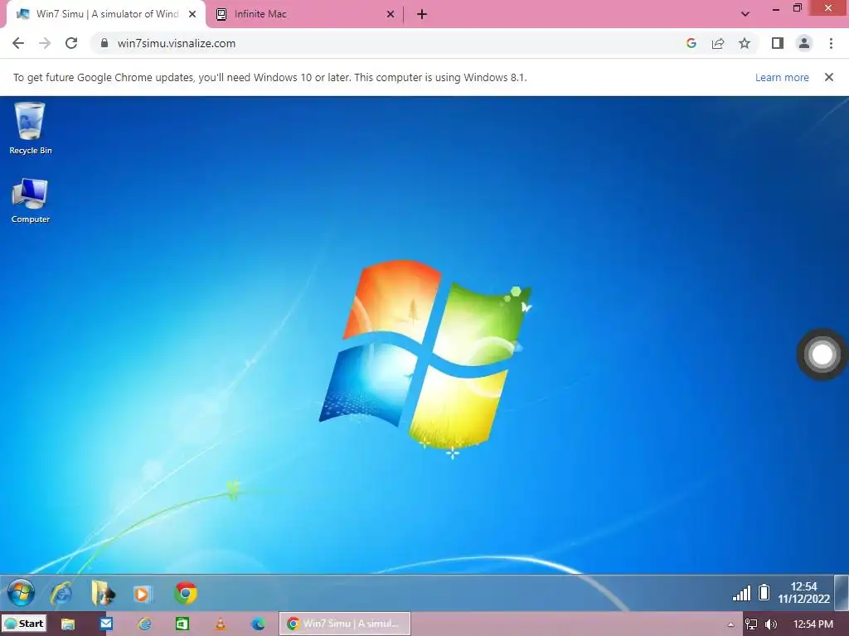The width and height of the screenshot is (849, 636).
Task: Launch VLC media player from host taskbar
Action: pyautogui.click(x=221, y=624)
